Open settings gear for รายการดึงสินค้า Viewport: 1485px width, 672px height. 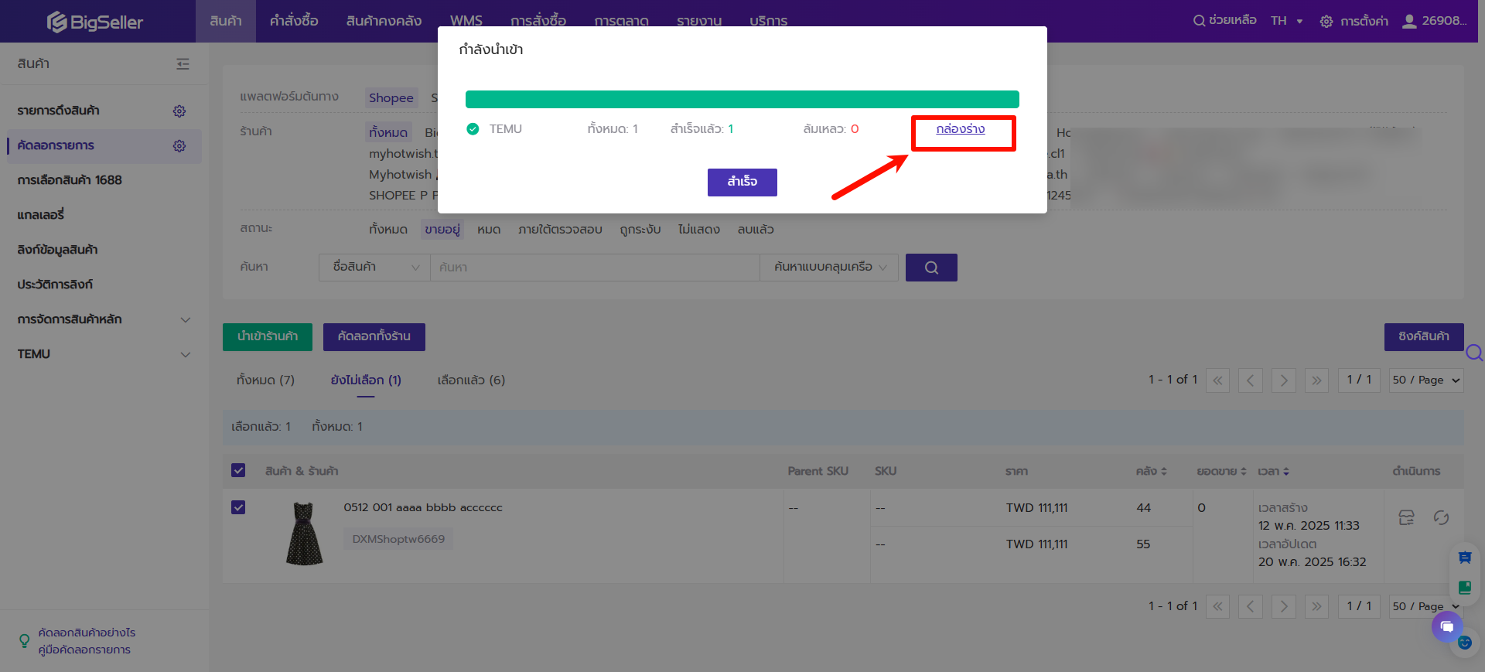tap(179, 111)
